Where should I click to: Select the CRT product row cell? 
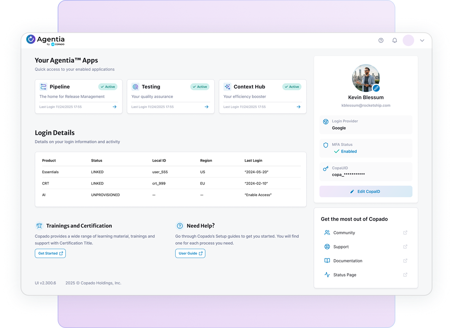point(45,184)
